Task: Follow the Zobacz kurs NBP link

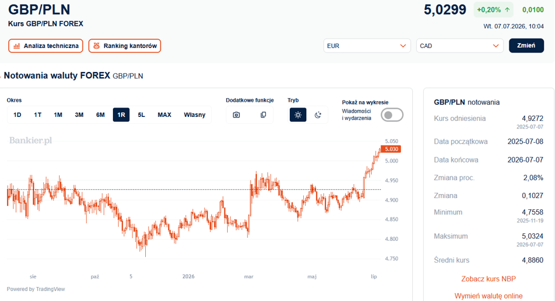Action: [488, 279]
